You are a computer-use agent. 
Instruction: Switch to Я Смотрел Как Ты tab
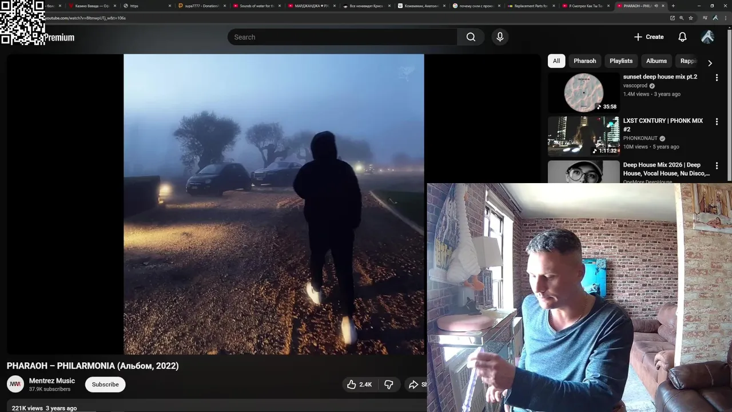pos(586,6)
